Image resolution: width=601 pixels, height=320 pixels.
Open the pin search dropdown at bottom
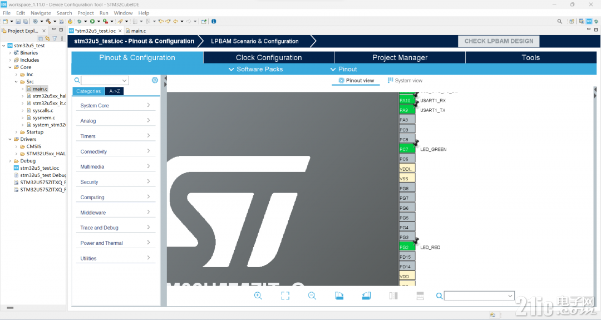coord(510,296)
